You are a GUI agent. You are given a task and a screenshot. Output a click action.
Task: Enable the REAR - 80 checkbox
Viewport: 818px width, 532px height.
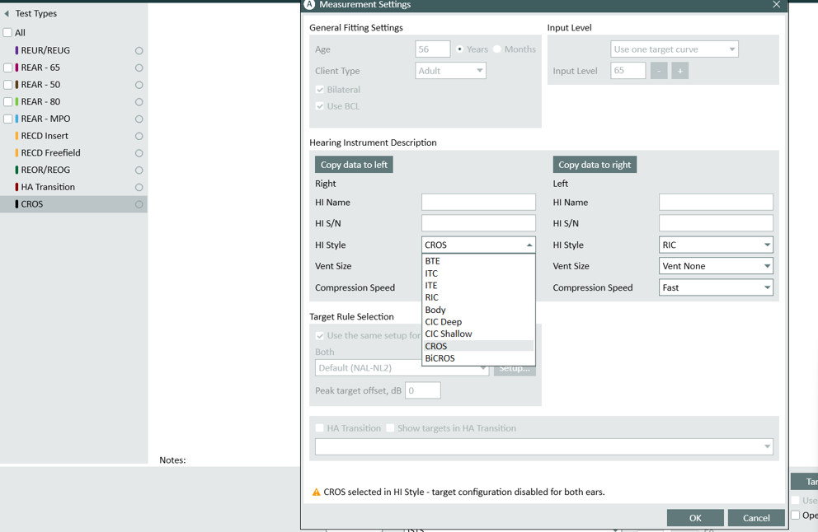tap(7, 101)
